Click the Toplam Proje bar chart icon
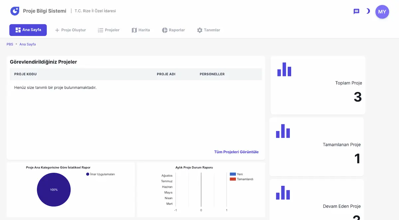Screen dimensions: 399x220 tap(284, 69)
